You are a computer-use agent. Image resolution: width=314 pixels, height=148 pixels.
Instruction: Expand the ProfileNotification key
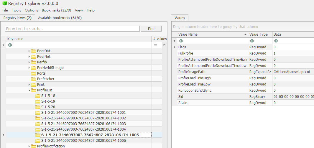click(x=29, y=146)
